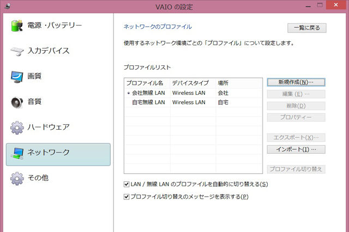The height and width of the screenshot is (232, 349).
Task: Maximize the VAIO の設定 window
Action: [320, 5]
